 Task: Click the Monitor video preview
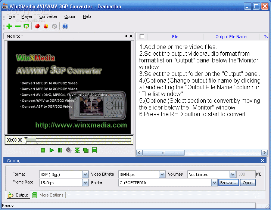click(x=69, y=87)
